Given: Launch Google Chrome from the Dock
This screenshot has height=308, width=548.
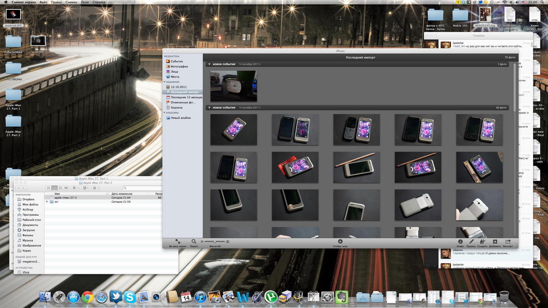Looking at the screenshot, I should click(88, 297).
